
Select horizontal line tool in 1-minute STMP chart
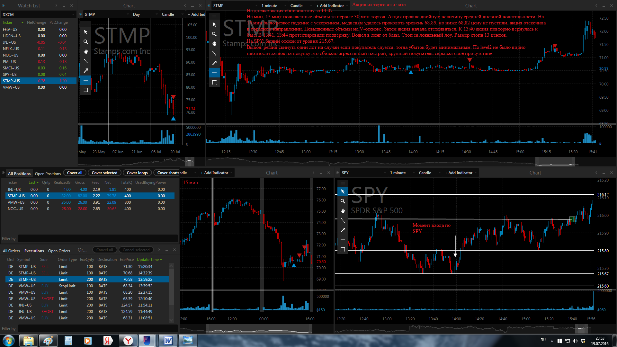coord(214,73)
